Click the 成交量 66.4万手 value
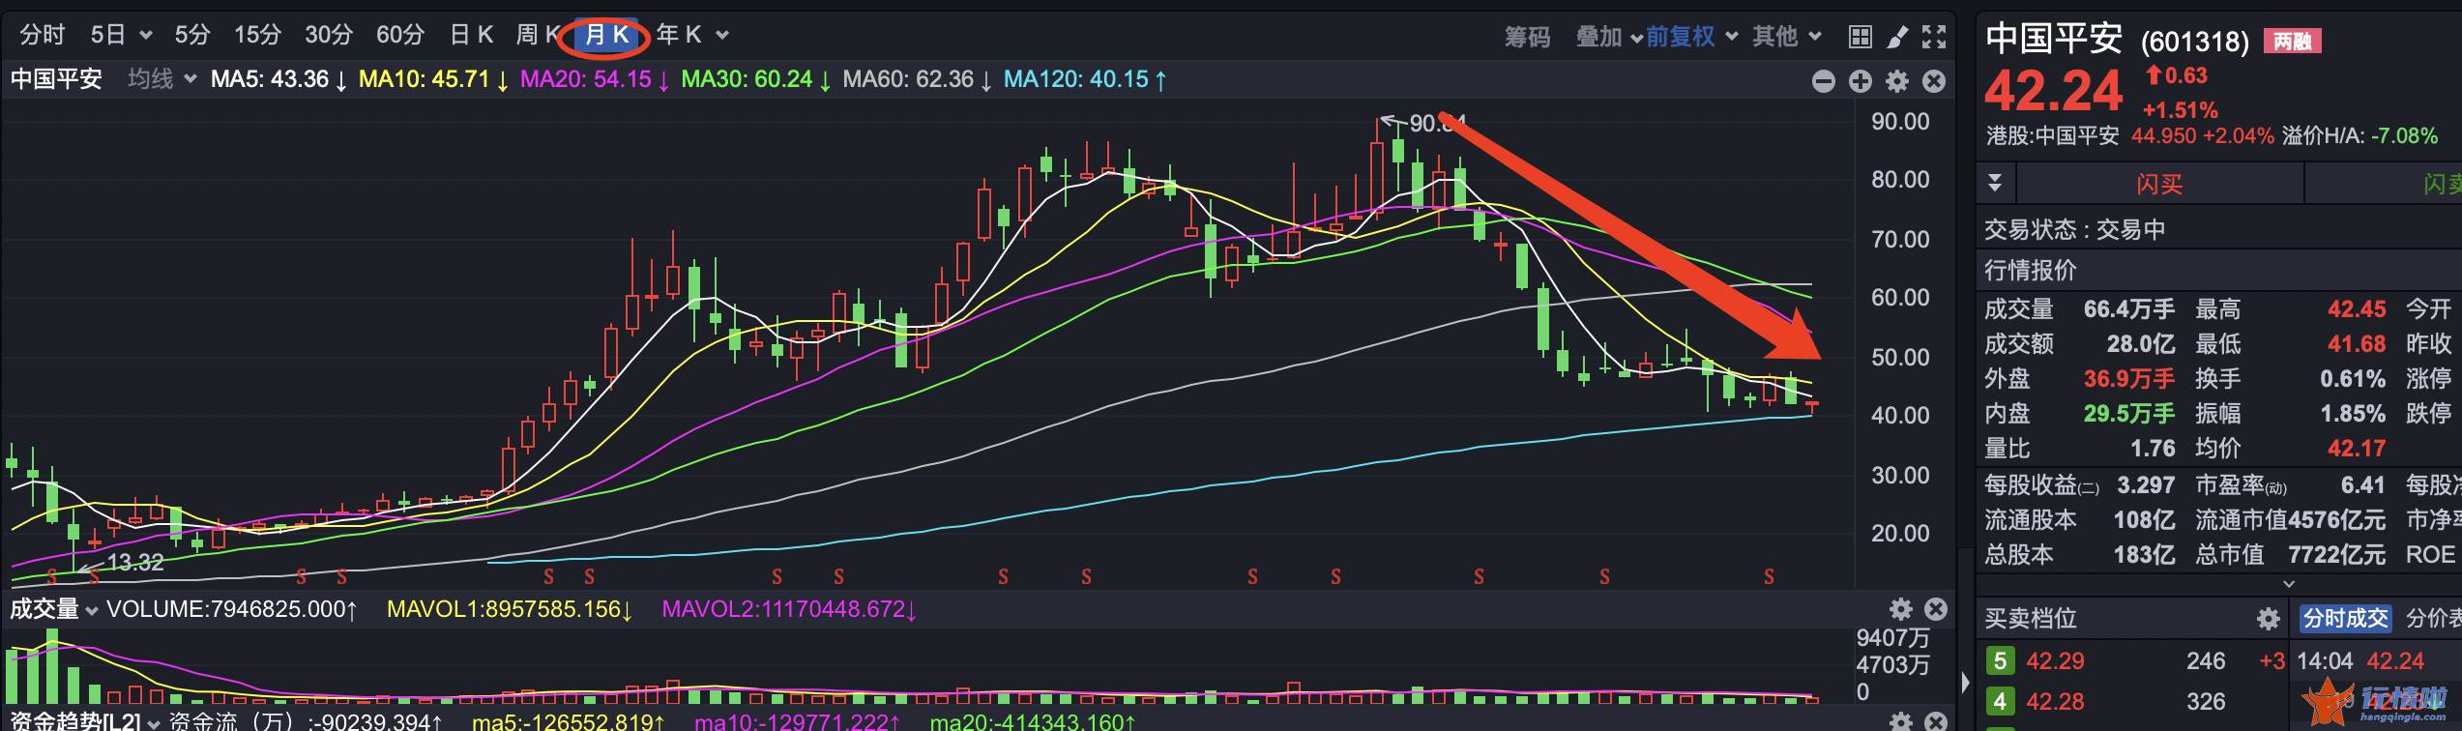2462x731 pixels. pos(2128,309)
